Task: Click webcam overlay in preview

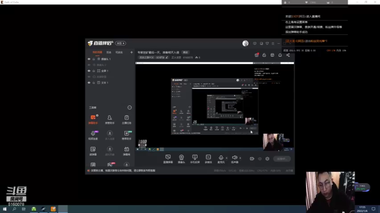Action: click(273, 142)
